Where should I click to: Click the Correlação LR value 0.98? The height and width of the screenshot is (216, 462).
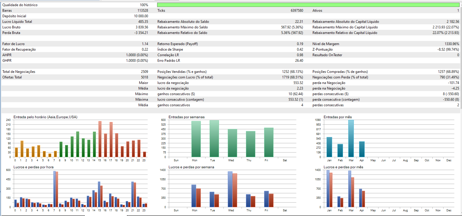click(x=300, y=55)
